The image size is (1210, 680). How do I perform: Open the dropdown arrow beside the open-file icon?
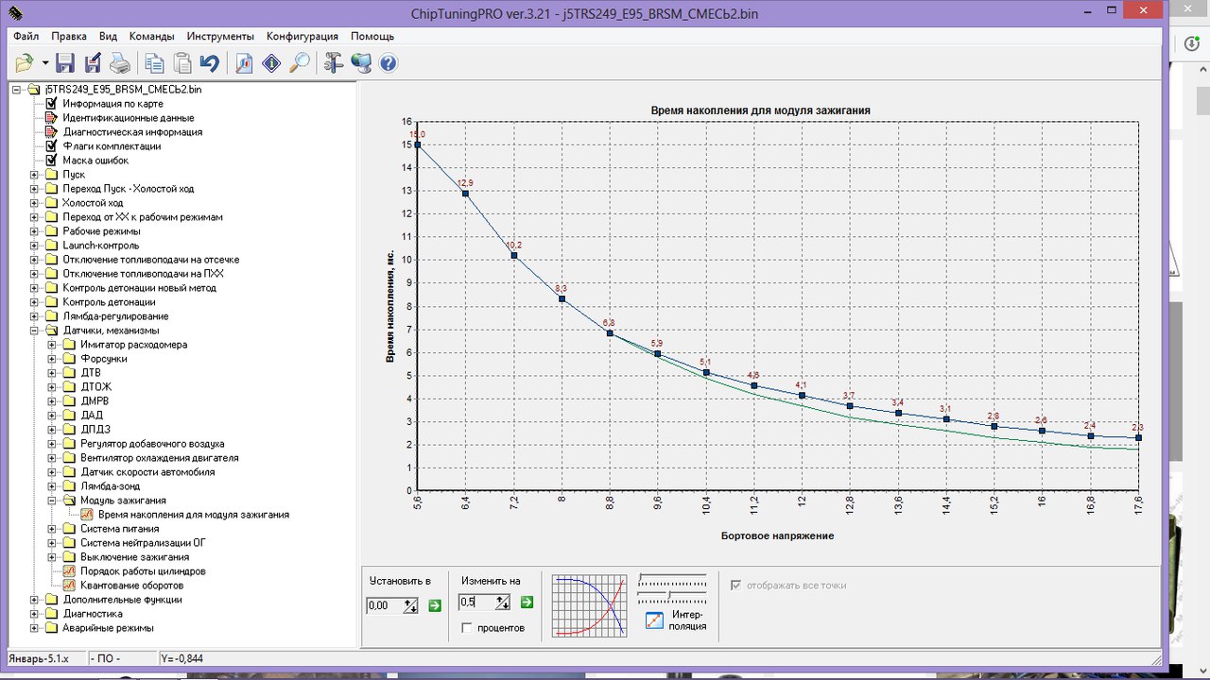(x=45, y=63)
